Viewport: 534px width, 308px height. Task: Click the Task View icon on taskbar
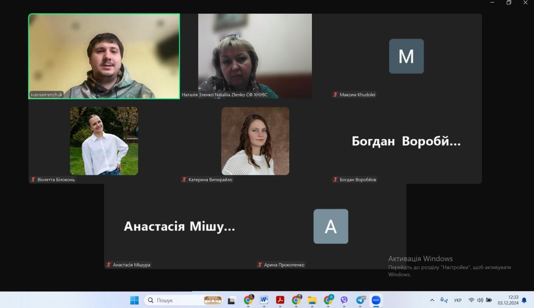tap(232, 300)
